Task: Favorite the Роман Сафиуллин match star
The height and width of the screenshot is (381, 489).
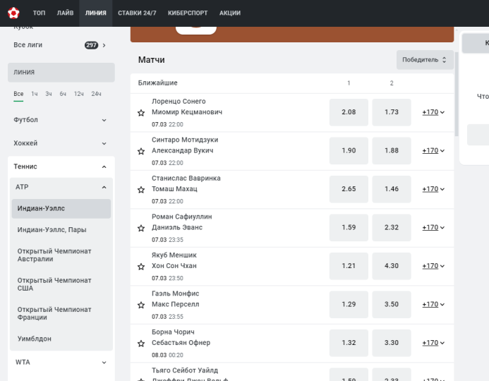Action: coord(141,228)
